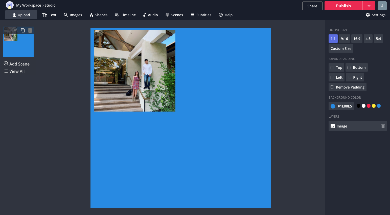Open the #1E88E5 background color picker
Viewport: 390px width, 215px height.
point(341,106)
